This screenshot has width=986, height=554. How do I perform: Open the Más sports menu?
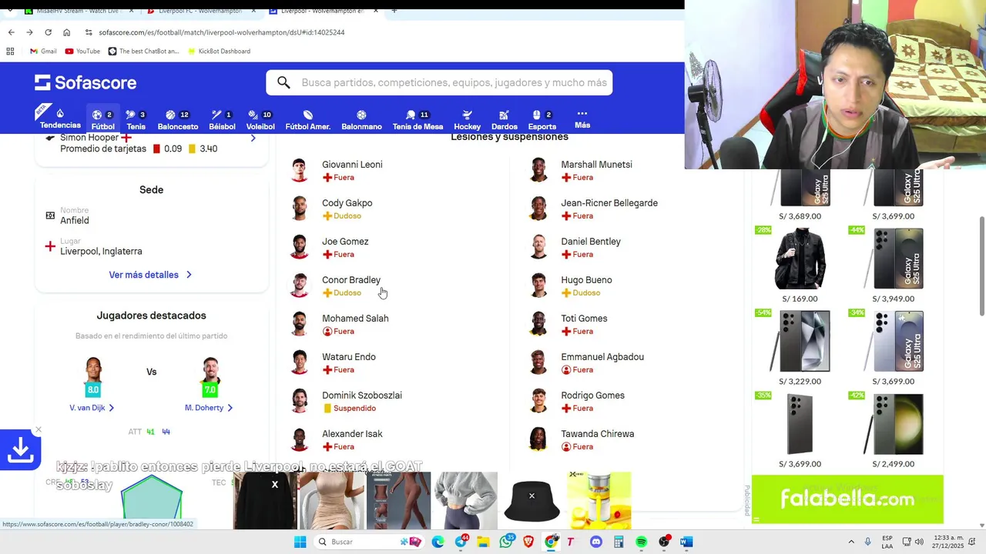[582, 118]
